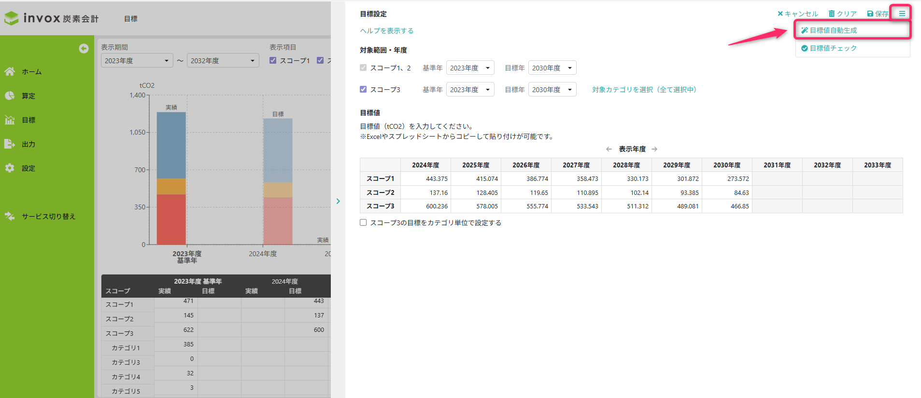Click the サービス切り替え switch icon
Image resolution: width=921 pixels, height=398 pixels.
coord(10,216)
